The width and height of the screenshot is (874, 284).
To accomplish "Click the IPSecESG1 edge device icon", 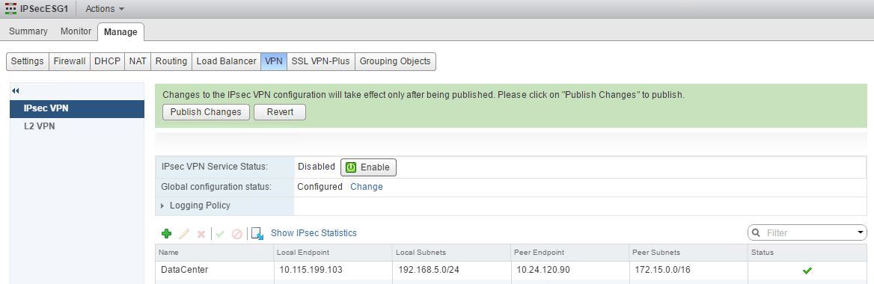I will (10, 8).
